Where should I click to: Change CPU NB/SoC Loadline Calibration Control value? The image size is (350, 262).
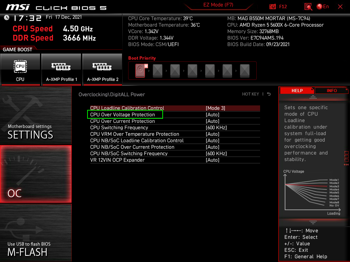[213, 140]
